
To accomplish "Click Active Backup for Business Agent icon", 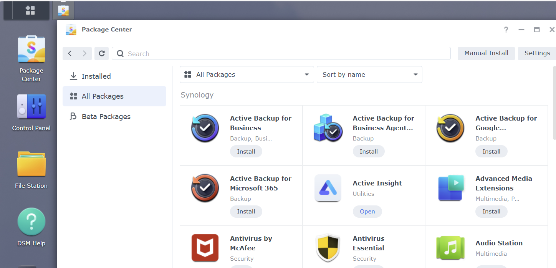I will (328, 128).
